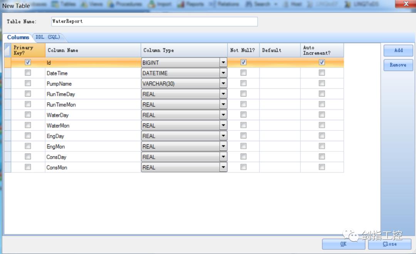Click the Table Name input field
Screen dimensions: 416x254
pos(154,22)
